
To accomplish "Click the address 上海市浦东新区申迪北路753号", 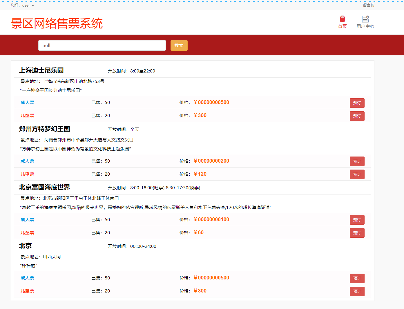I will pyautogui.click(x=74, y=81).
